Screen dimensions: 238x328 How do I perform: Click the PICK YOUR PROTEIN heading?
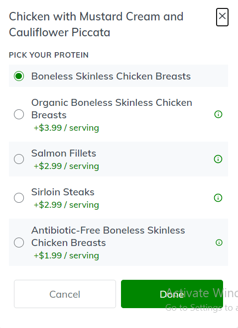pyautogui.click(x=49, y=55)
